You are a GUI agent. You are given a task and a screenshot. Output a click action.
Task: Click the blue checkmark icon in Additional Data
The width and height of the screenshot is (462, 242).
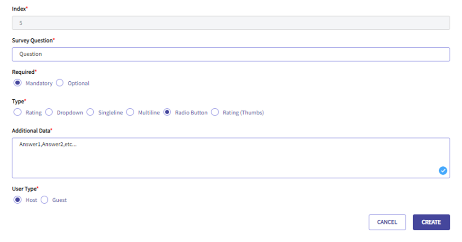pyautogui.click(x=443, y=171)
